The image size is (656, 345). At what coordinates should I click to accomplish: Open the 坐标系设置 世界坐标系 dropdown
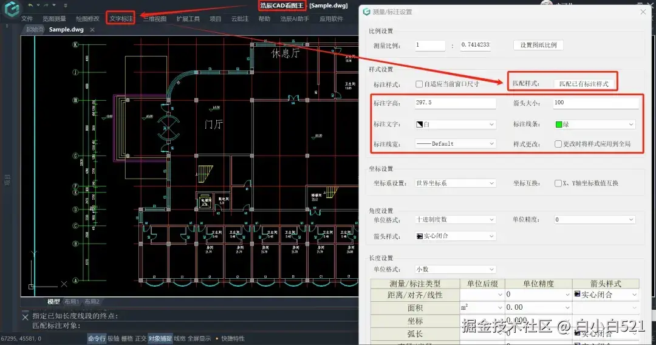(456, 183)
